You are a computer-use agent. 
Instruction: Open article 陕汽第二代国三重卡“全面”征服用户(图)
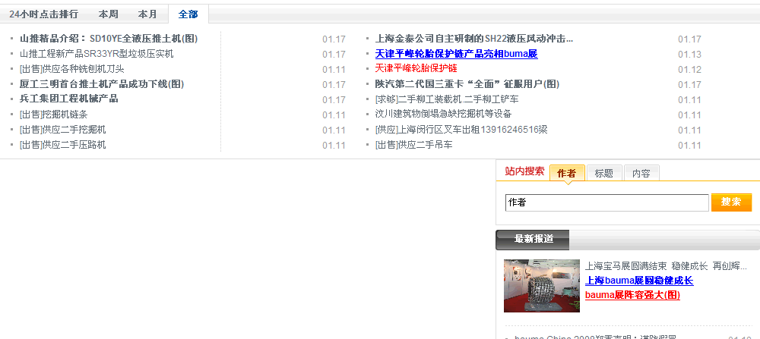[467, 84]
